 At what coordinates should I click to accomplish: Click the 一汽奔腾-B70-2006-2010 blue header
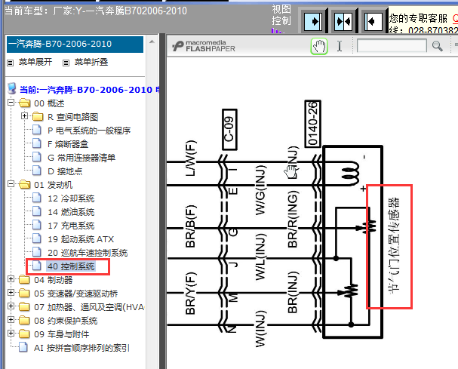coord(75,45)
